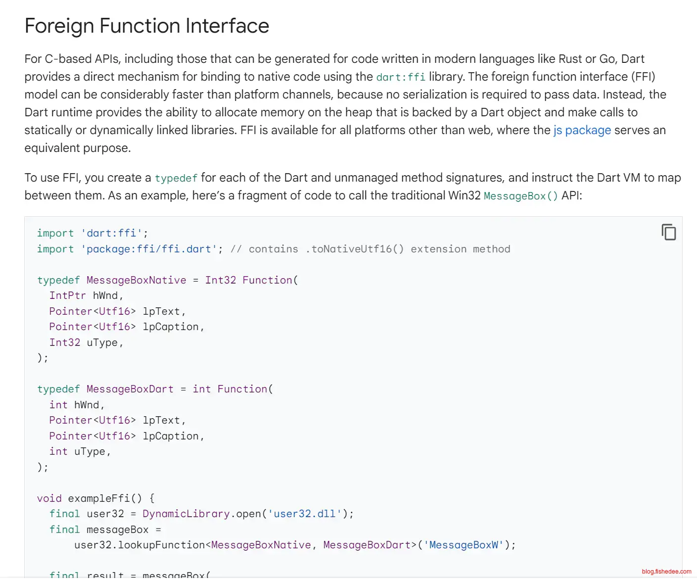This screenshot has height=580, width=697.
Task: Open the "js package" hyperlink
Action: point(582,130)
